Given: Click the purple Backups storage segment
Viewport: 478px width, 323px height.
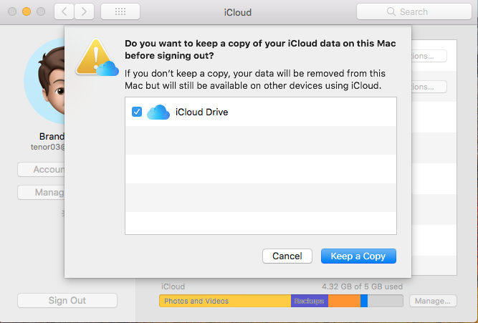Looking at the screenshot, I should click(x=310, y=301).
